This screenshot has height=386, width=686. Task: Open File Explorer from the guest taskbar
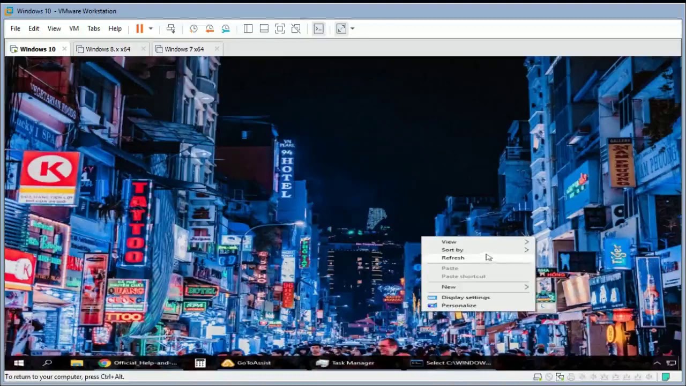(77, 363)
